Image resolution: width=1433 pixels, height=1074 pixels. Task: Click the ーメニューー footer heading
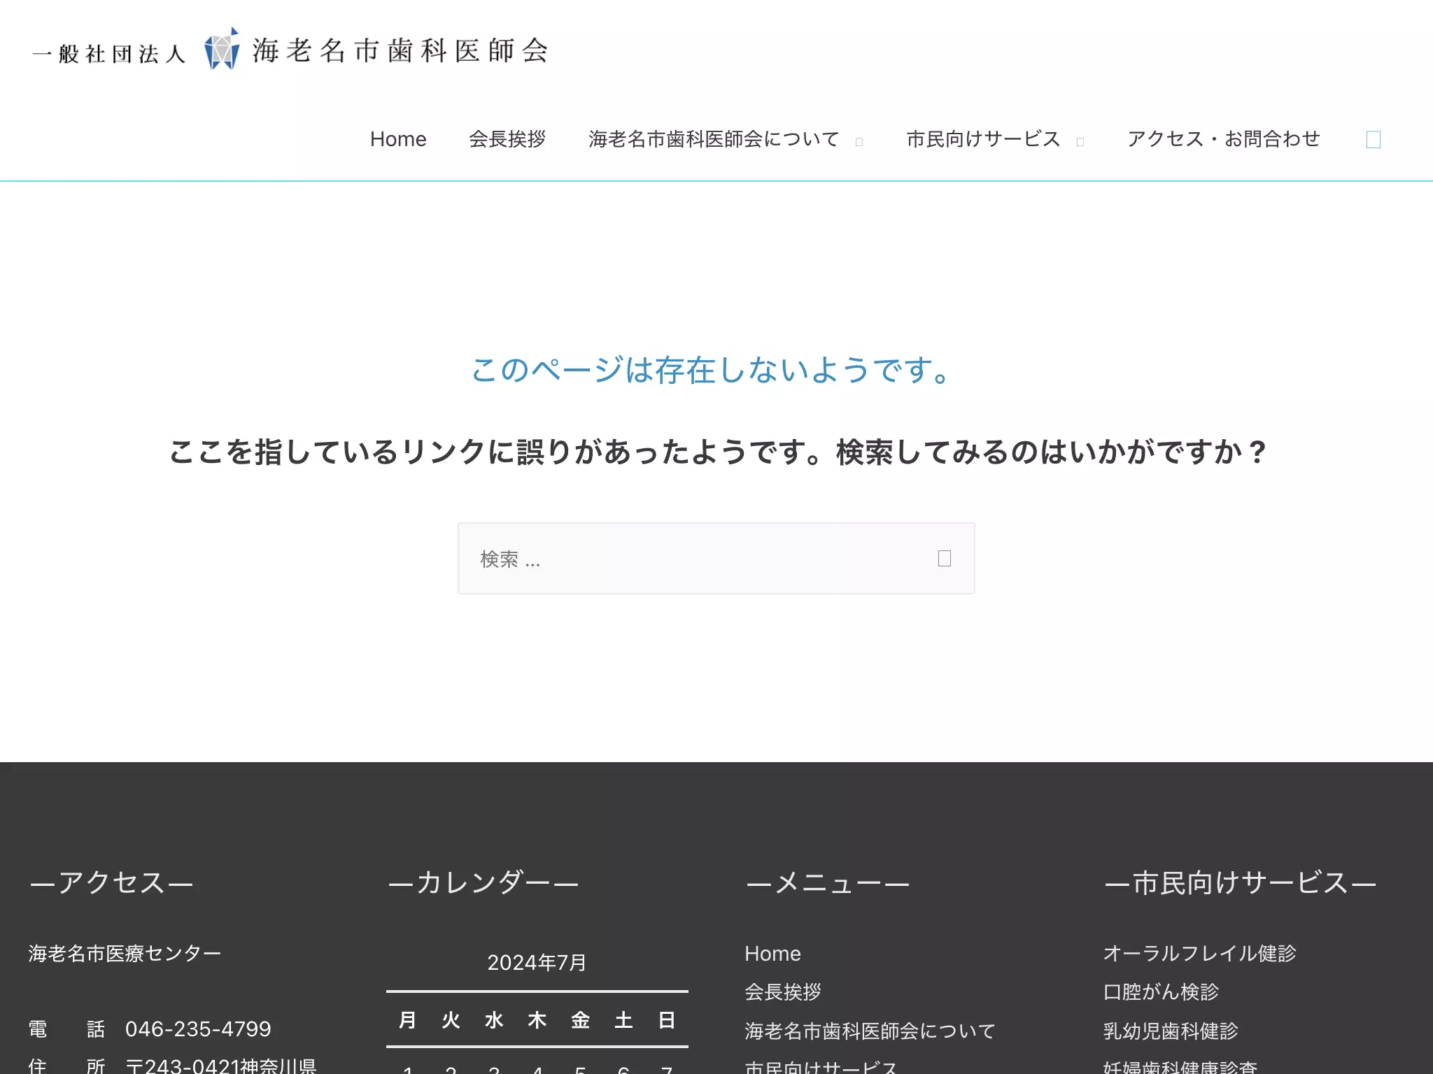pyautogui.click(x=828, y=883)
